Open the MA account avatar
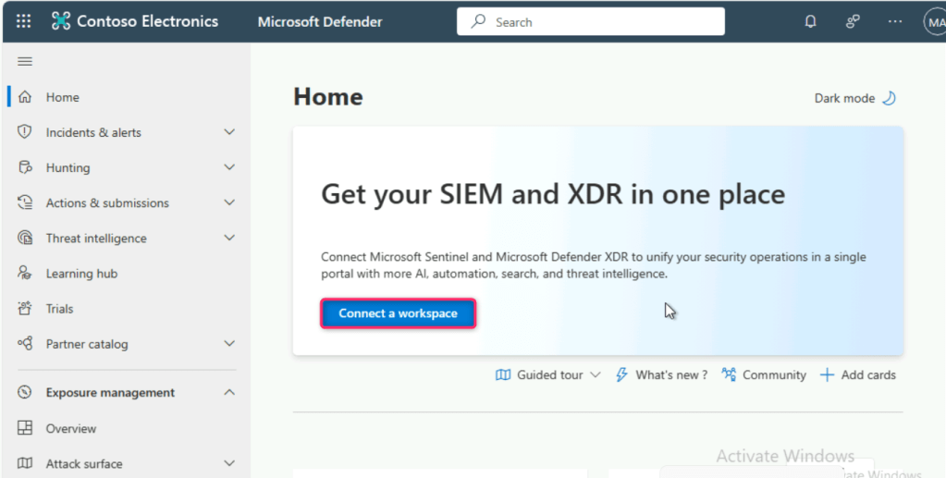Screen dimensions: 946x478 pyautogui.click(x=935, y=21)
